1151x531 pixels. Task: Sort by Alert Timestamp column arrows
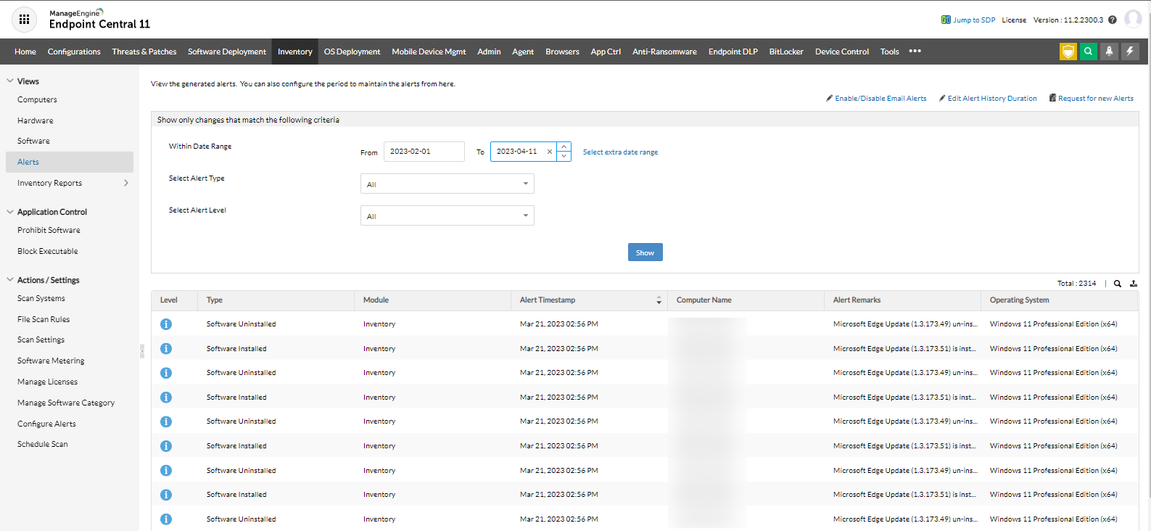click(x=659, y=300)
